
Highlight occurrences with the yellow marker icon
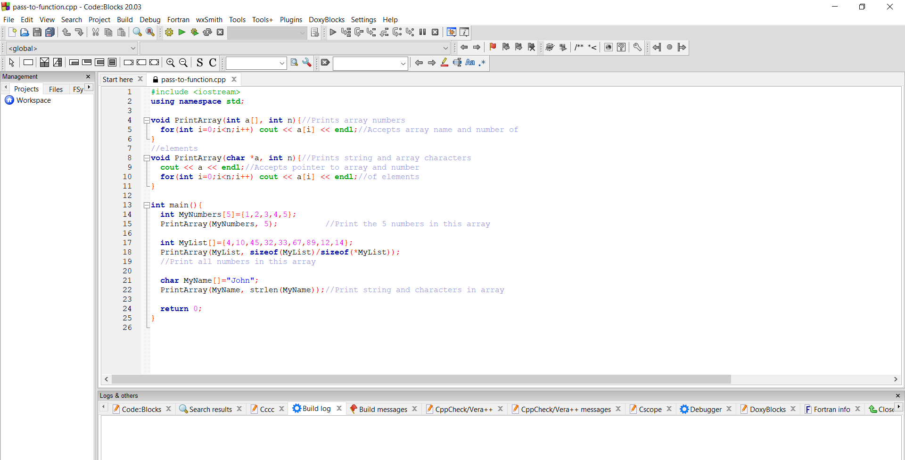[x=444, y=63]
